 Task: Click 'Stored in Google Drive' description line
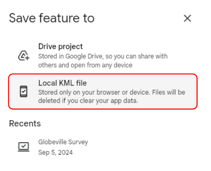click(x=103, y=56)
